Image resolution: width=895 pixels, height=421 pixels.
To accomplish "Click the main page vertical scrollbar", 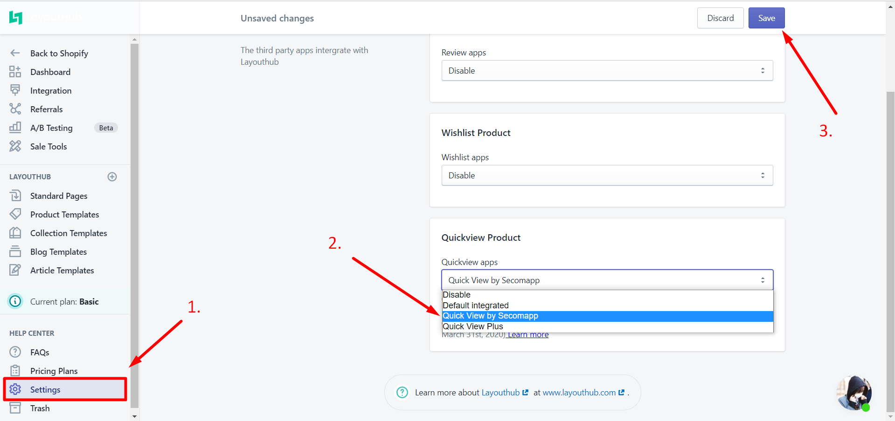I will tap(890, 251).
